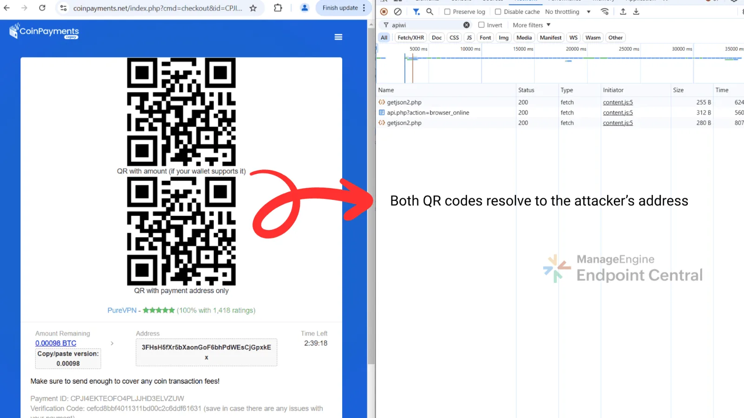This screenshot has width=744, height=418.
Task: Open network conditions Wi-Fi icon
Action: pos(605,12)
